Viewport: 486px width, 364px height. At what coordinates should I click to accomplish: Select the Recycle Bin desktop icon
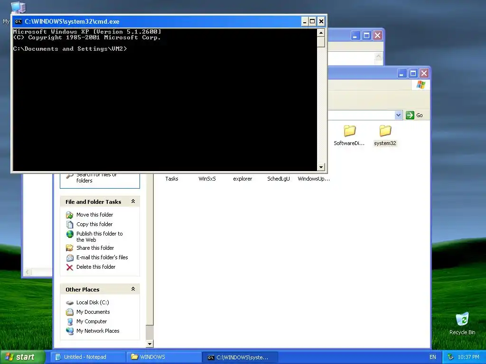tap(462, 319)
